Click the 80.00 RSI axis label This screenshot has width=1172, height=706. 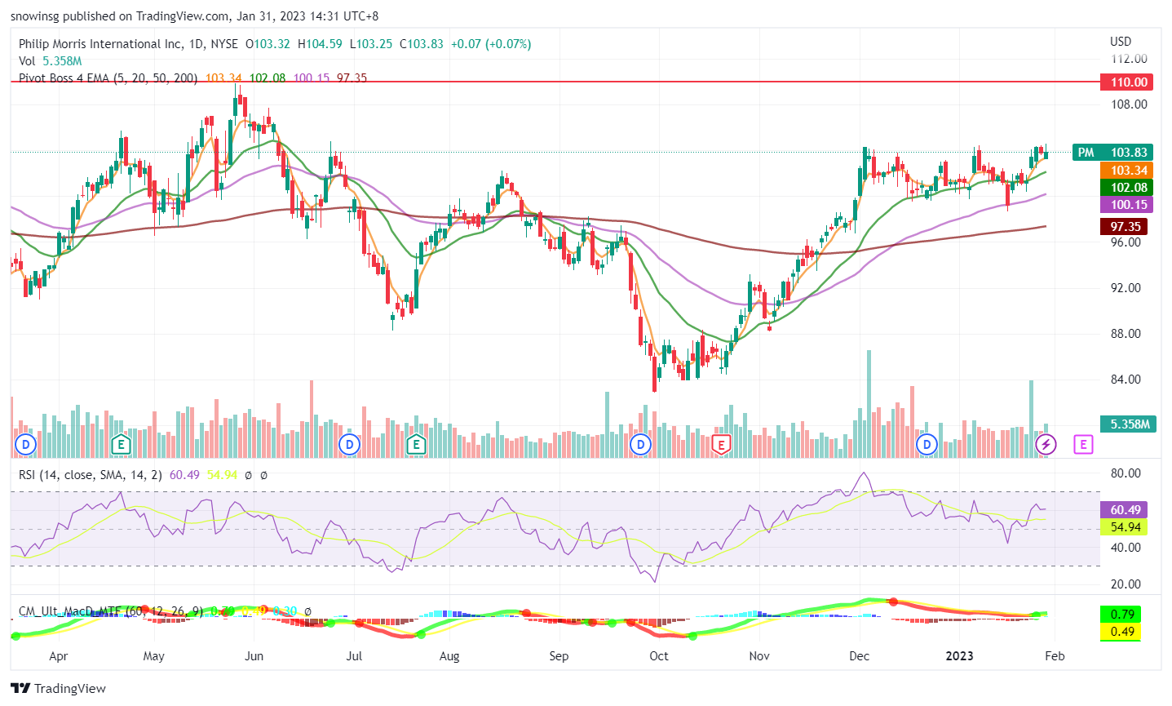[1126, 473]
